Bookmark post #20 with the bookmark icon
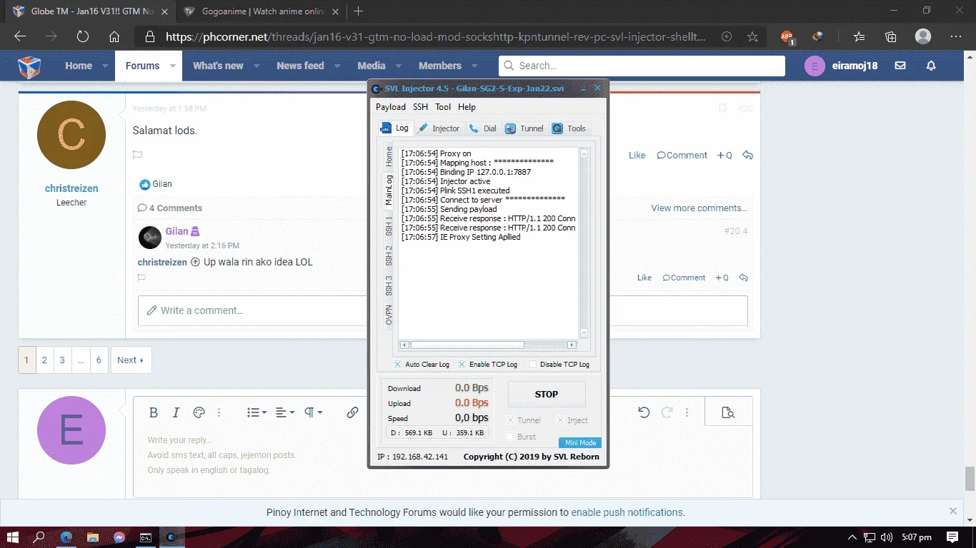The image size is (976, 548). tap(722, 108)
